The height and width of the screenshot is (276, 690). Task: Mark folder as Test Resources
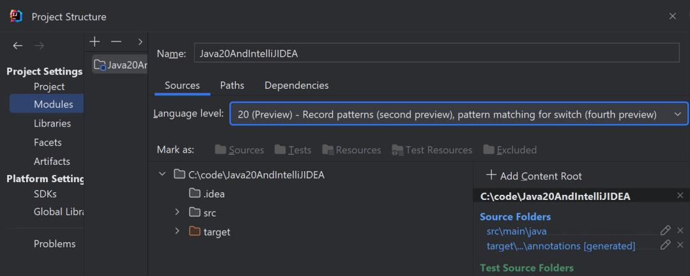(x=432, y=150)
